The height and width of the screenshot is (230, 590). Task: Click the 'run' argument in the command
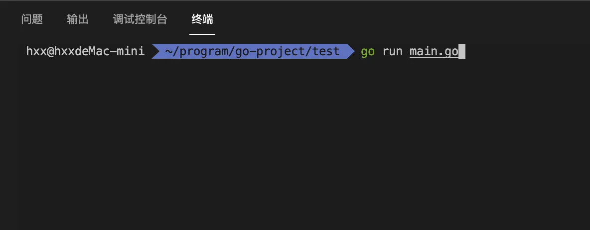[393, 51]
